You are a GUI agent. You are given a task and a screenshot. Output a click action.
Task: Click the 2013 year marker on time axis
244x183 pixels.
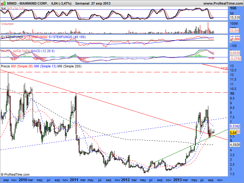(x=178, y=180)
